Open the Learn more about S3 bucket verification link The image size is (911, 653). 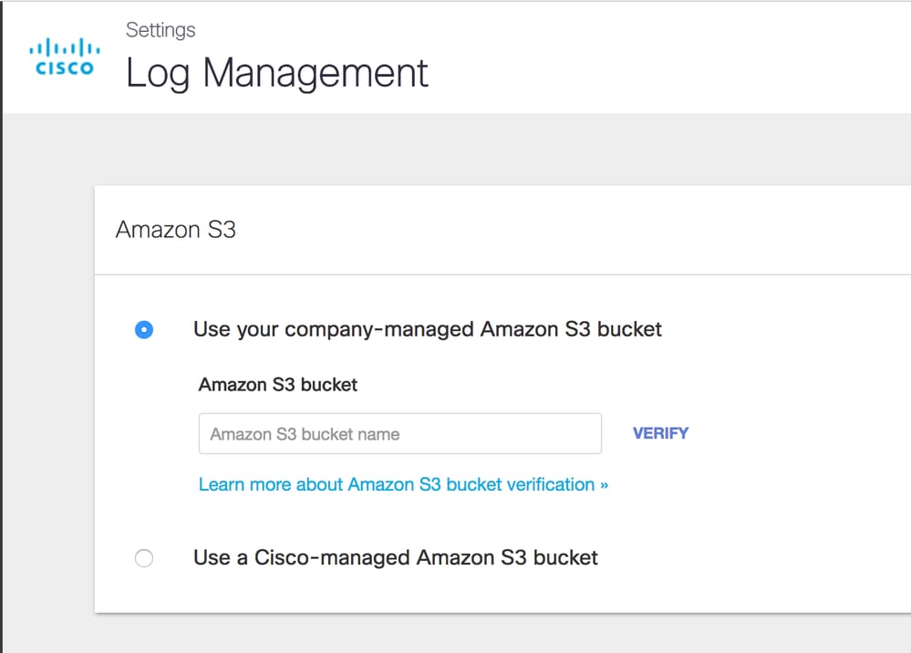coord(397,485)
